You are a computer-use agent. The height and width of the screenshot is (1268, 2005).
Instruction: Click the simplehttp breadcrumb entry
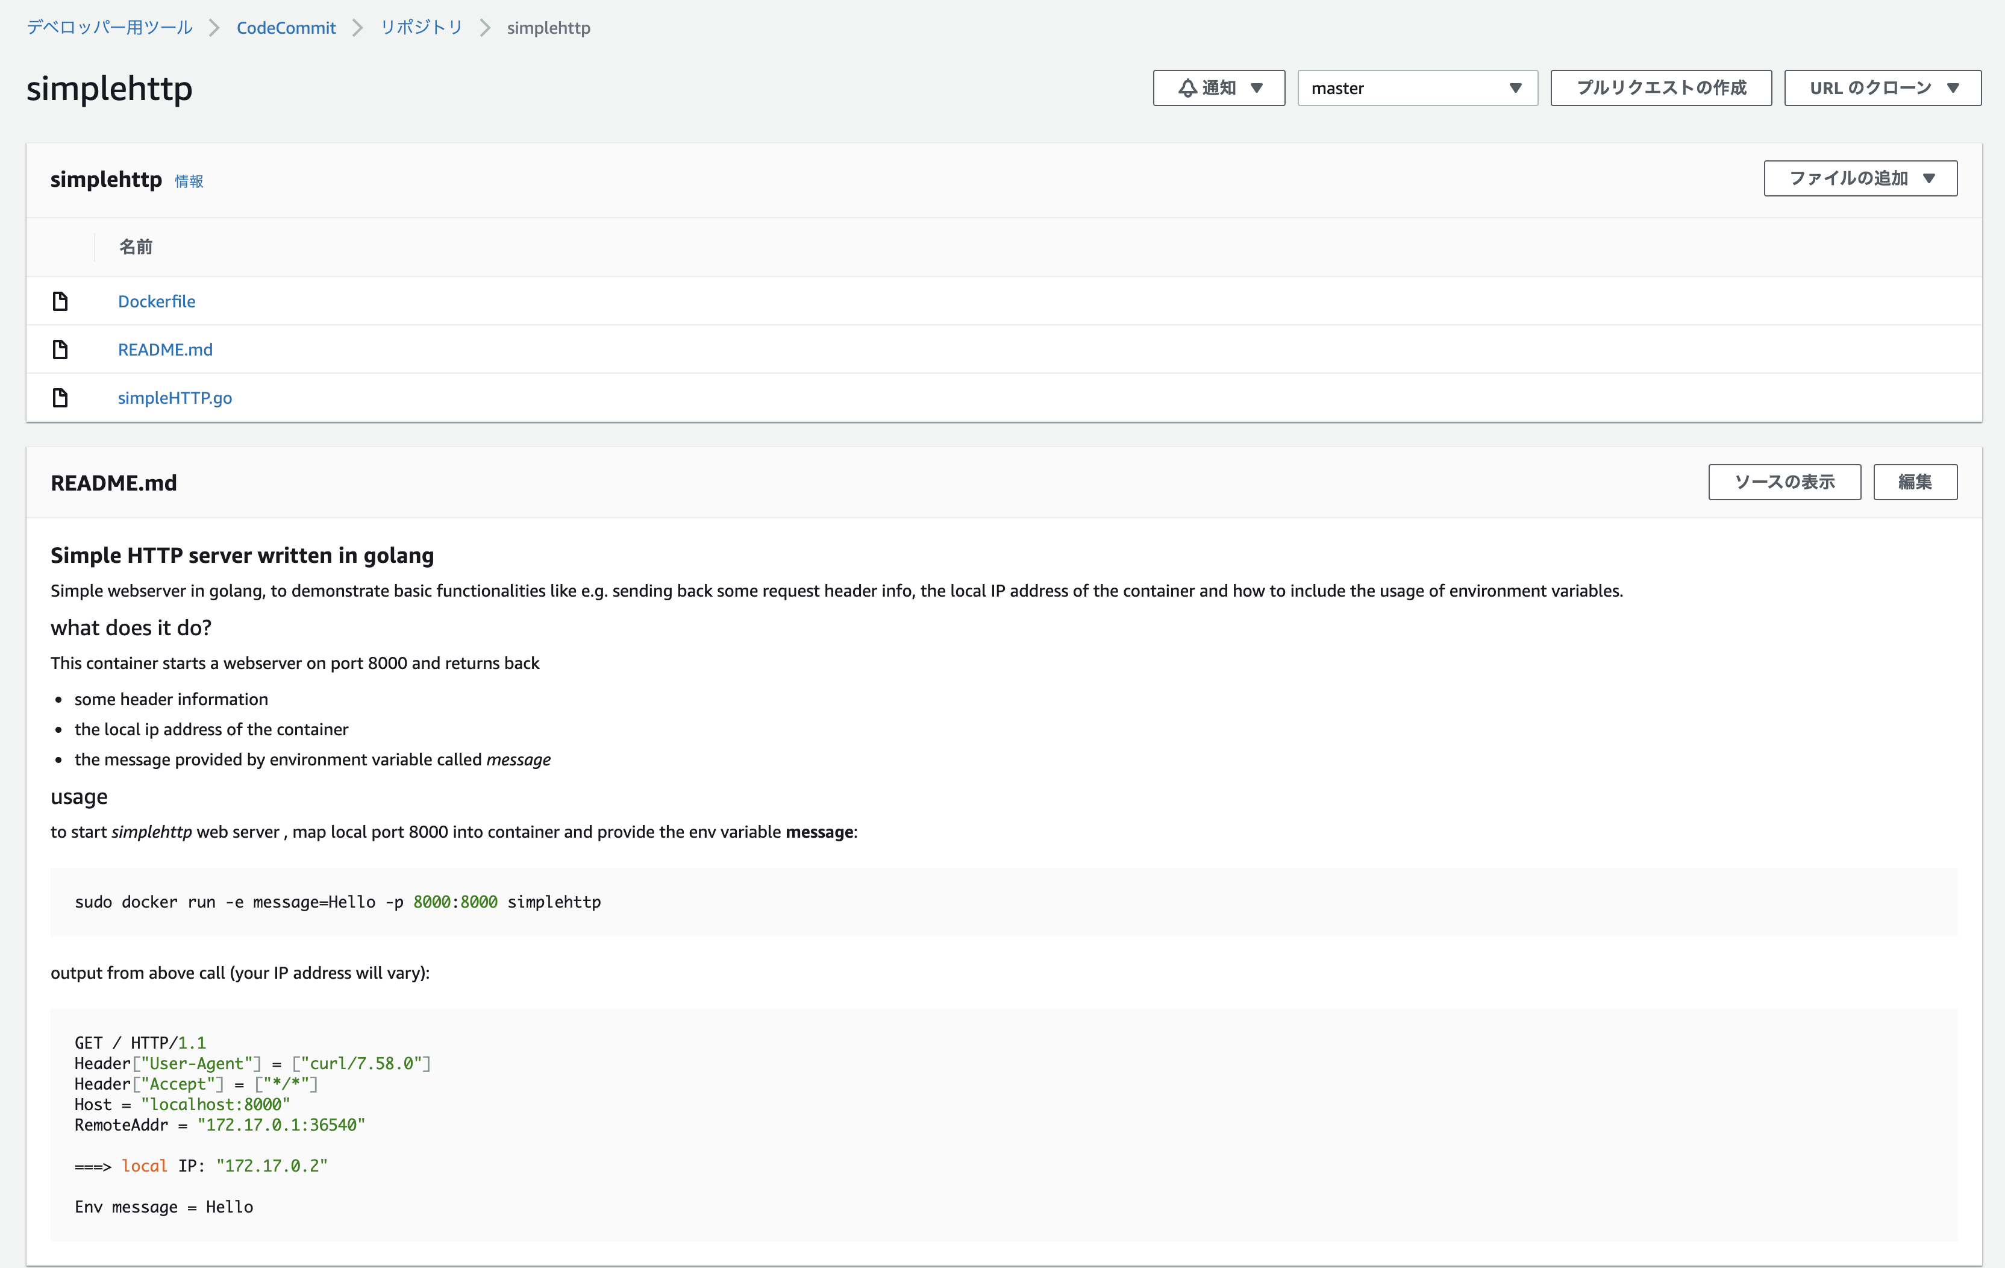tap(548, 27)
